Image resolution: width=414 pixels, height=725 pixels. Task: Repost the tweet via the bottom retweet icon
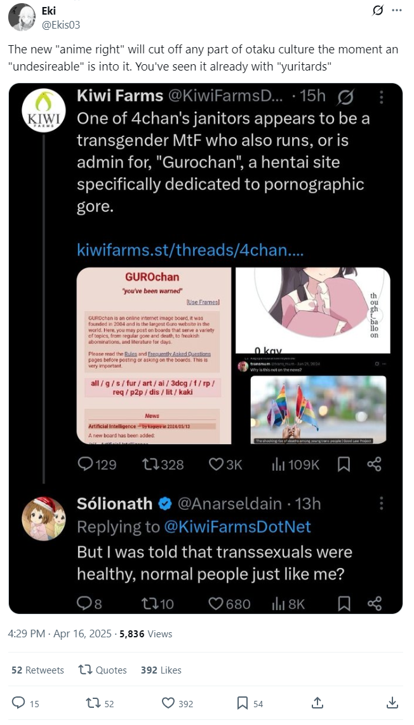93,703
